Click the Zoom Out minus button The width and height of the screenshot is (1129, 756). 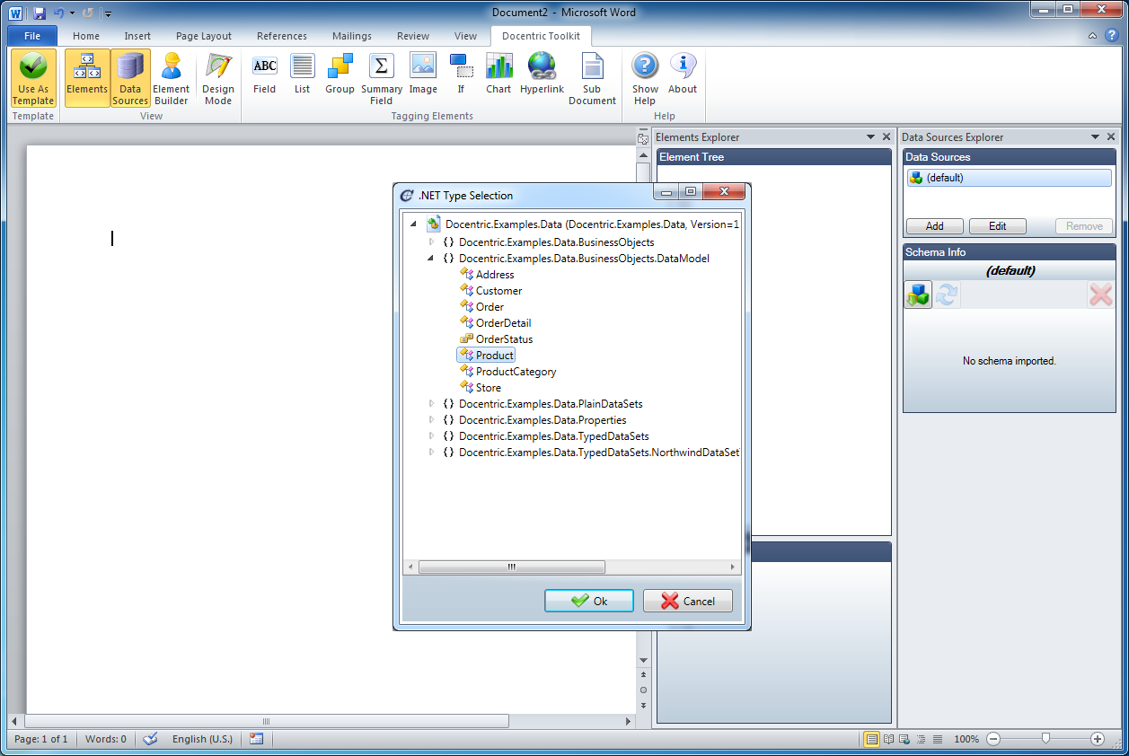[993, 739]
